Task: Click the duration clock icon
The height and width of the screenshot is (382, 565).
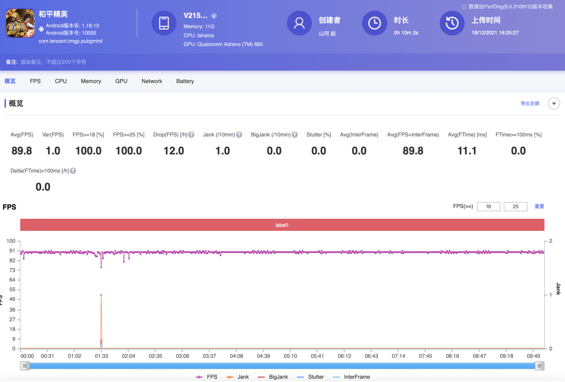Action: coord(374,23)
